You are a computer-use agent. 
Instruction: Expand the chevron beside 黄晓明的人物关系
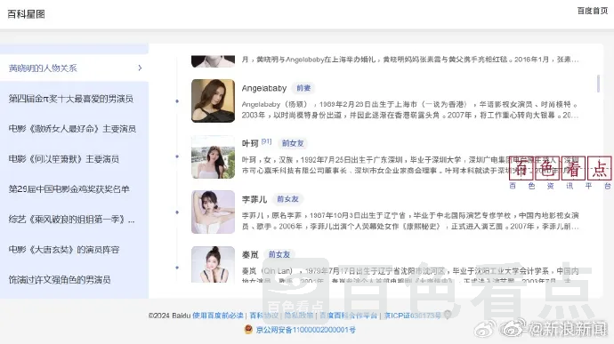click(x=140, y=68)
